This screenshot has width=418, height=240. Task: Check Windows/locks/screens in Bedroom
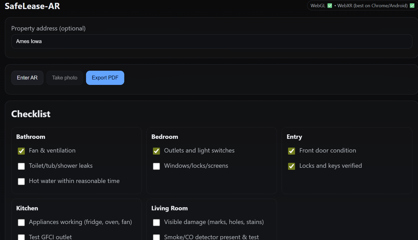click(x=156, y=166)
